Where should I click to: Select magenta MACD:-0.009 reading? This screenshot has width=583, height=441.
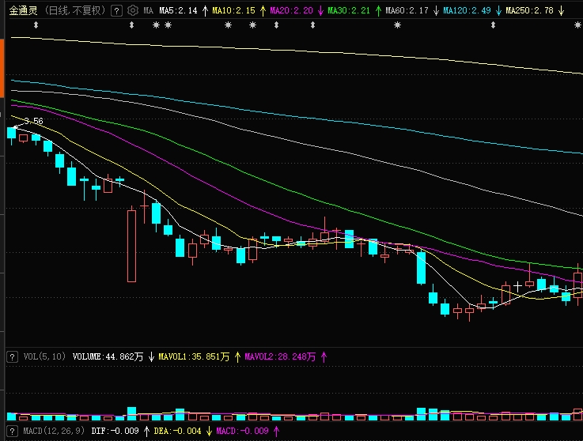(x=242, y=431)
